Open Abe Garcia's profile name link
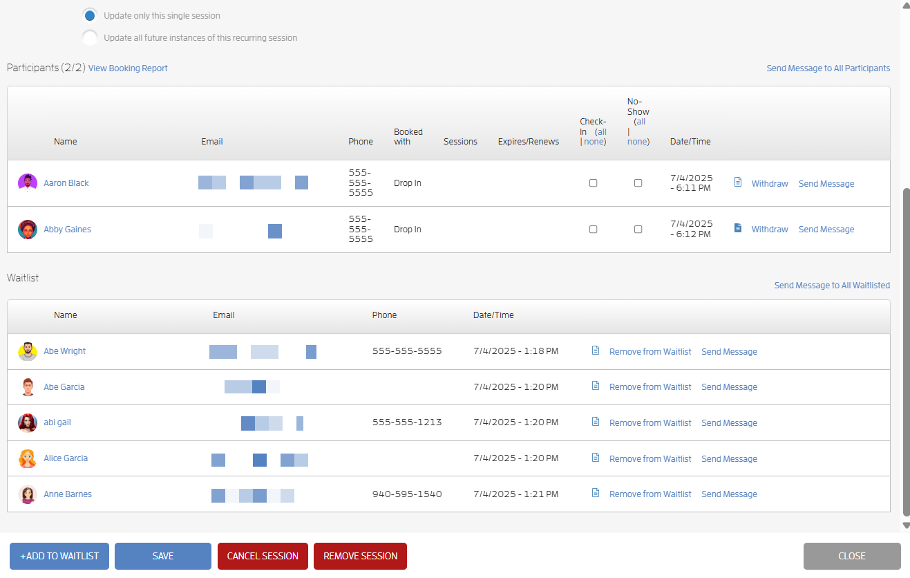910x578 pixels. pos(64,387)
